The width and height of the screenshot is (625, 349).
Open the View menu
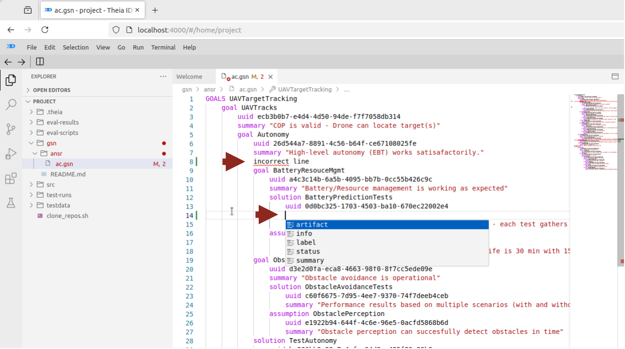pyautogui.click(x=103, y=47)
